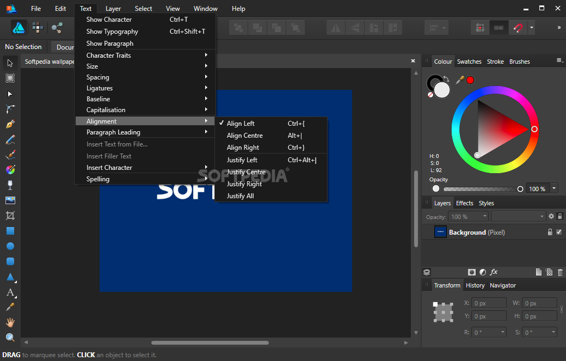Select the Triangle shape tool
The width and height of the screenshot is (566, 361).
tap(10, 277)
